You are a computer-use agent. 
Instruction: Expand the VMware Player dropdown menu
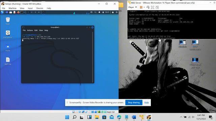(x=133, y=7)
